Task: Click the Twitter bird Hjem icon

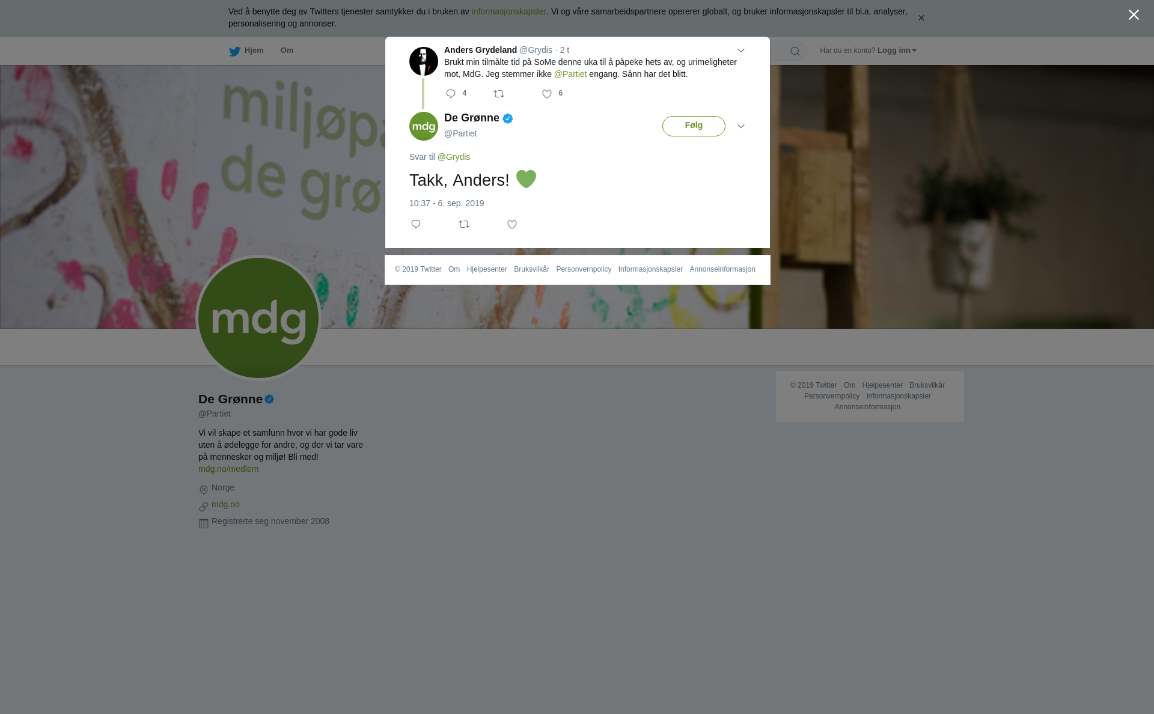Action: tap(234, 52)
